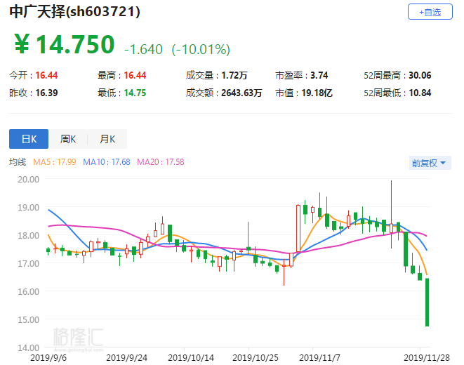
Task: Switch to the 周K weekly chart tab
Action: [x=68, y=139]
